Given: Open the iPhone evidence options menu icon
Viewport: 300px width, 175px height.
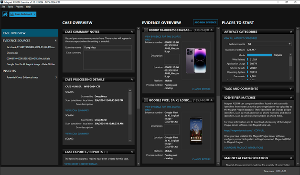Looking at the screenshot, I should [x=208, y=30].
